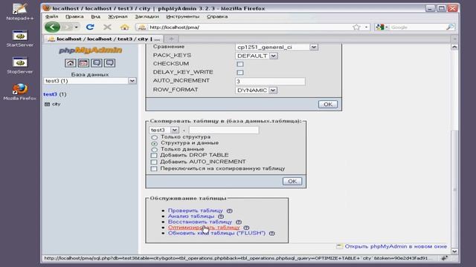Open MySQL documentation icon in sidebar
Image resolution: width=476 pixels, height=267 pixels.
tap(109, 63)
